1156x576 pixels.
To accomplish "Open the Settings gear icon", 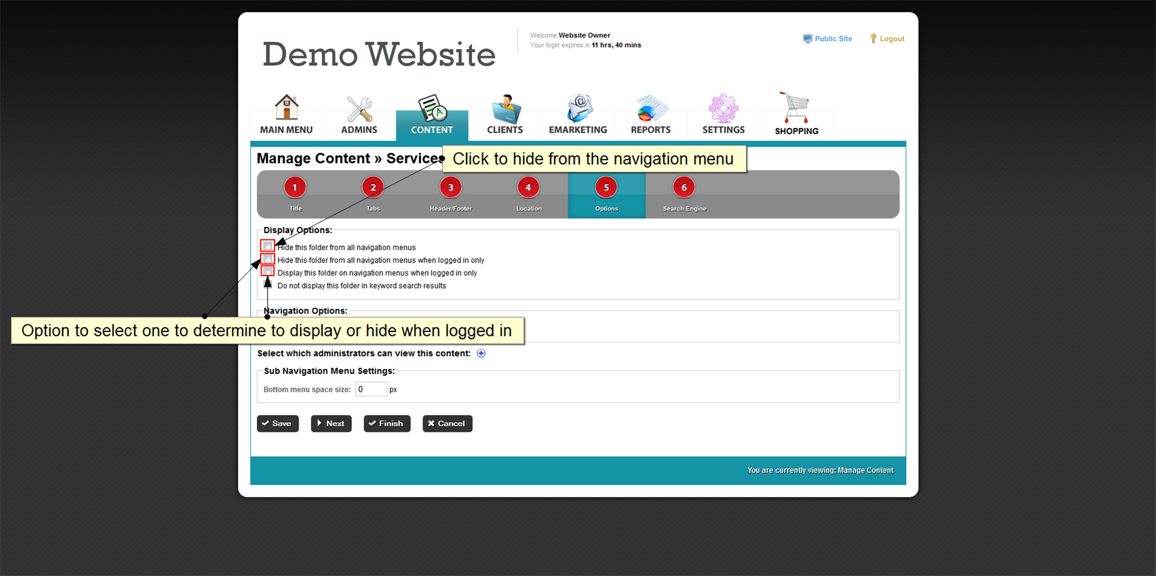I will point(723,109).
